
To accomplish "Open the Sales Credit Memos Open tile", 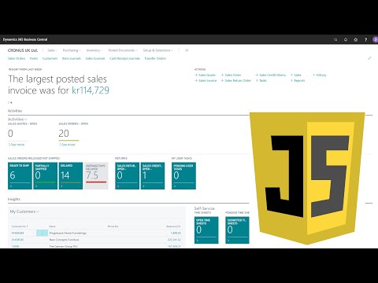I will point(153,176).
